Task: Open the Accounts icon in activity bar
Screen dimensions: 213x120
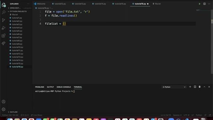Action: (4, 102)
